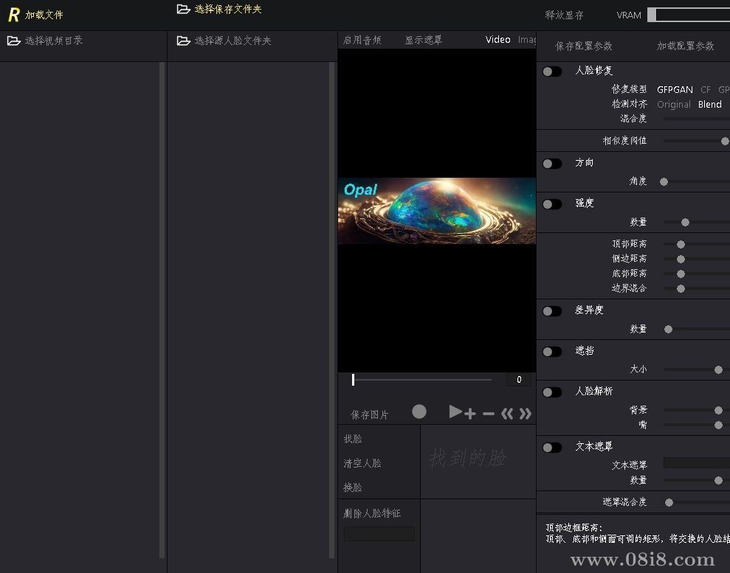Turn on the 文本遮罩 text mask toggle
This screenshot has height=573, width=730.
552,448
